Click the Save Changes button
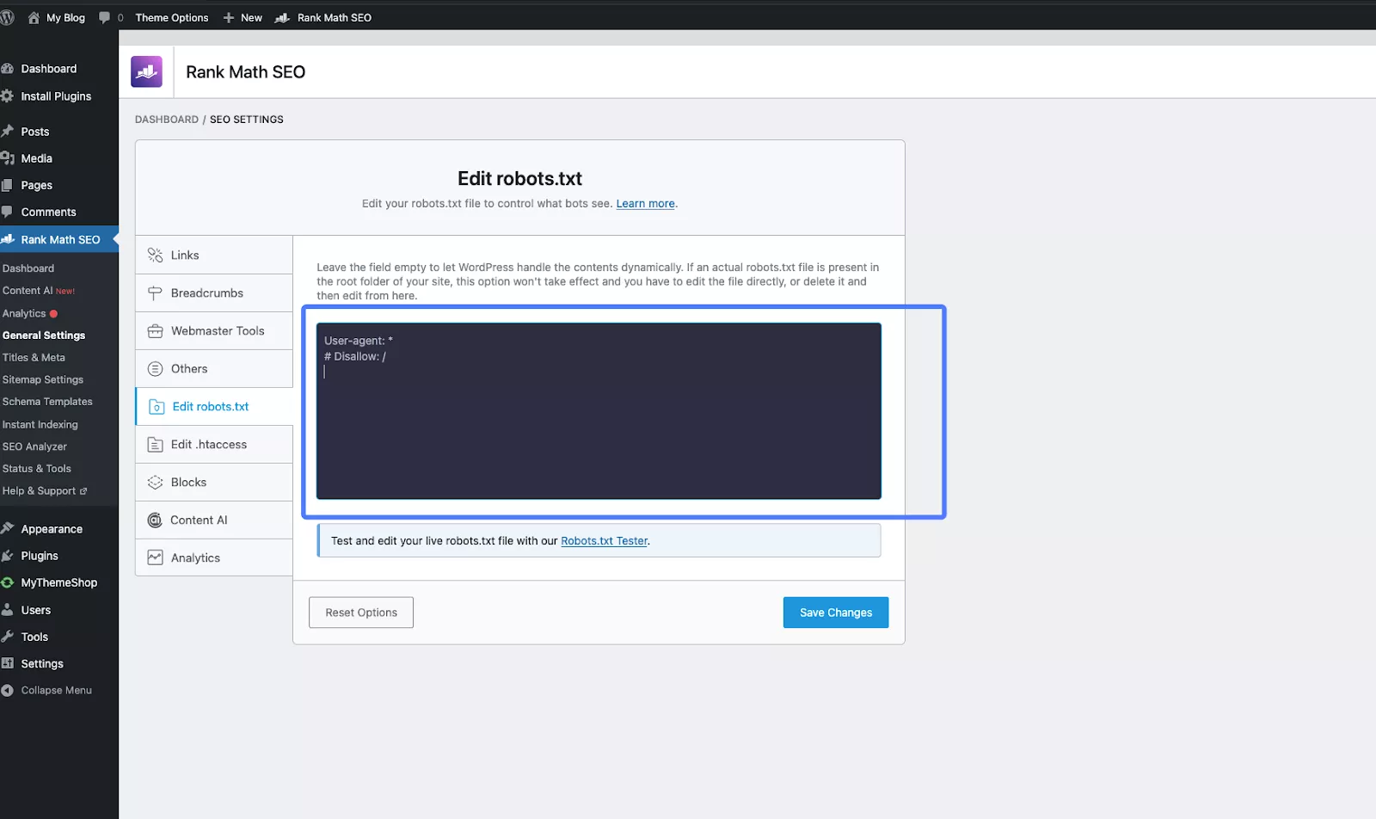This screenshot has height=819, width=1376. tap(835, 612)
